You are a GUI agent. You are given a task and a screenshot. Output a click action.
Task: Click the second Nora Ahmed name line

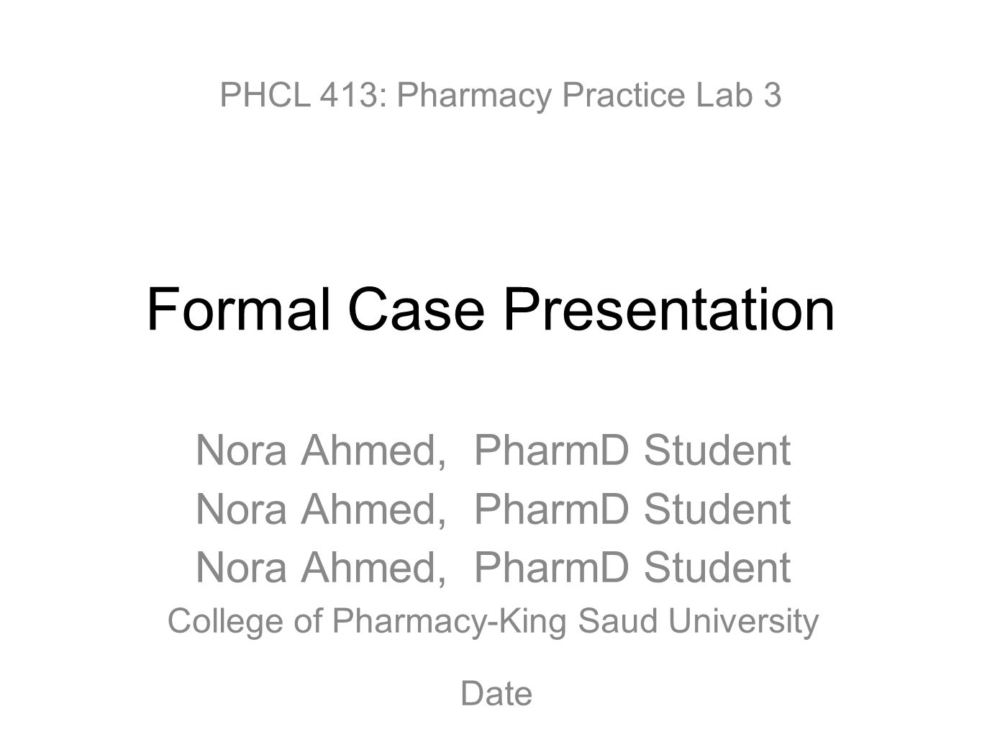(x=493, y=509)
